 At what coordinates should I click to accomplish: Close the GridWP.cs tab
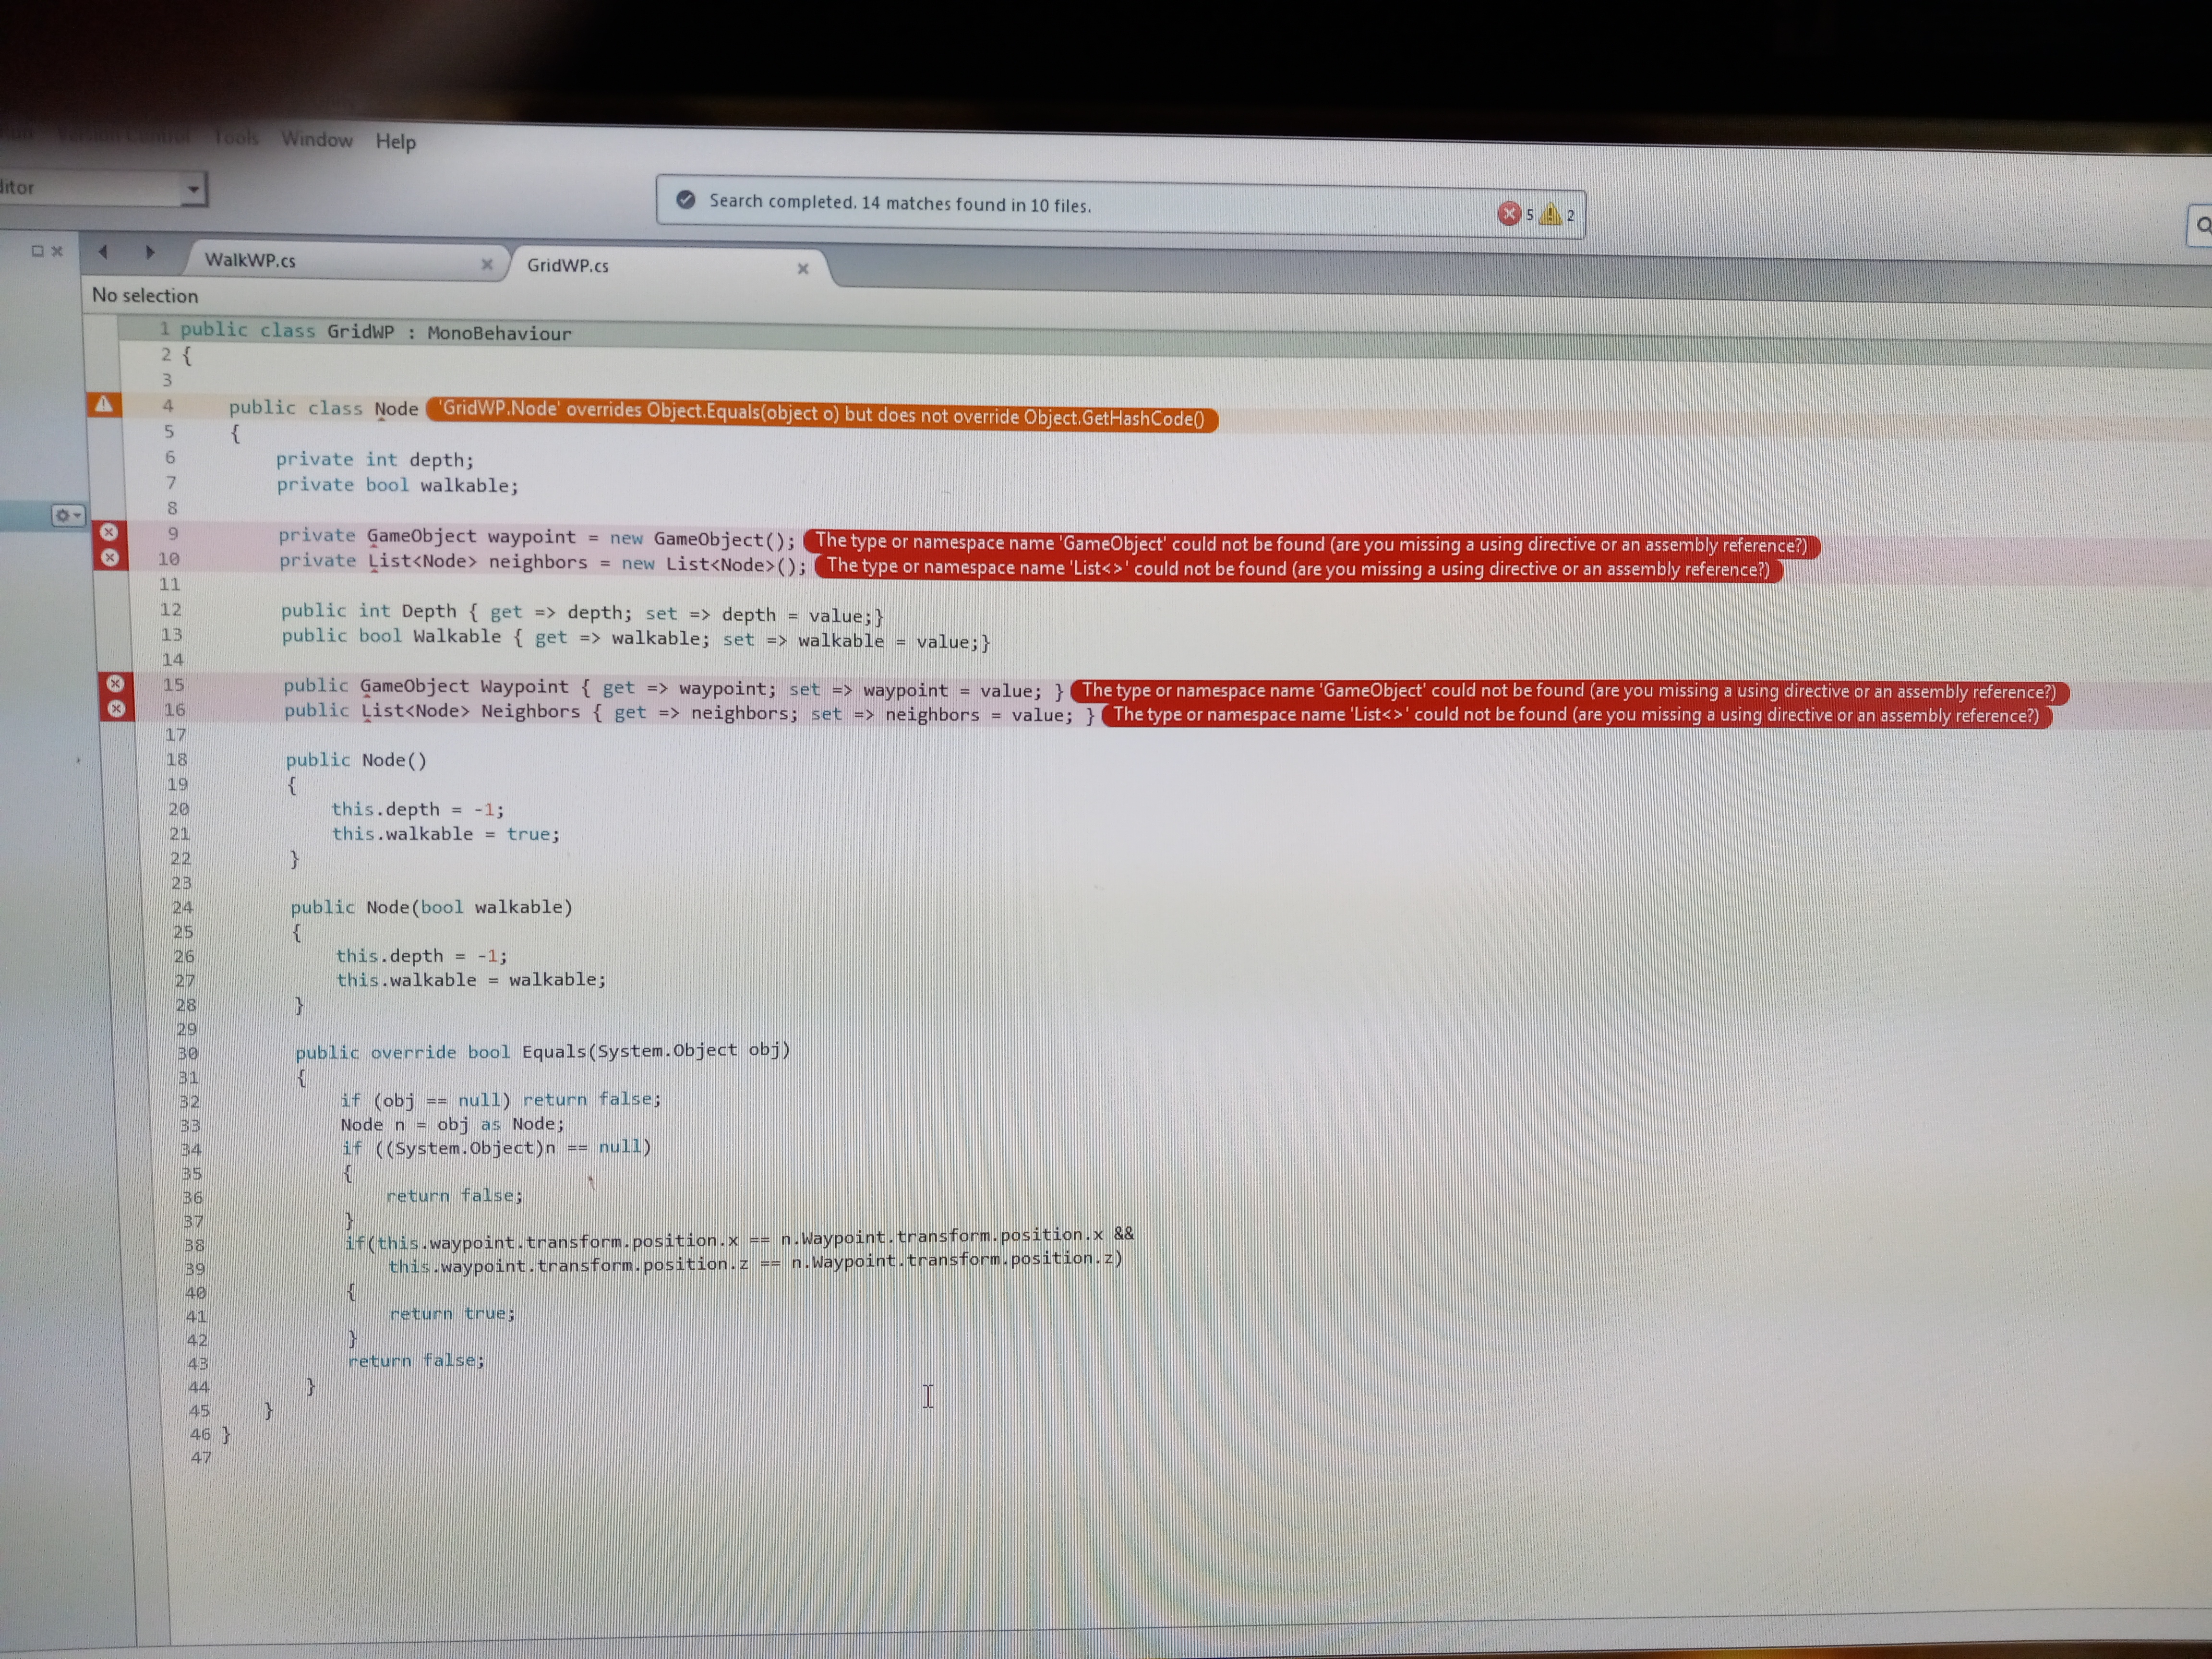(x=802, y=268)
